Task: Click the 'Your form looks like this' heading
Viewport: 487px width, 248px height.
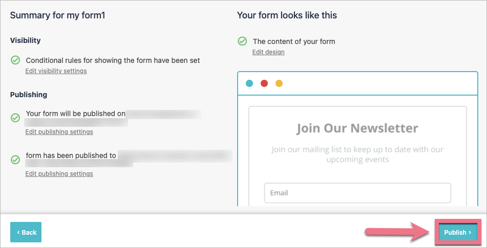Action: pos(287,15)
